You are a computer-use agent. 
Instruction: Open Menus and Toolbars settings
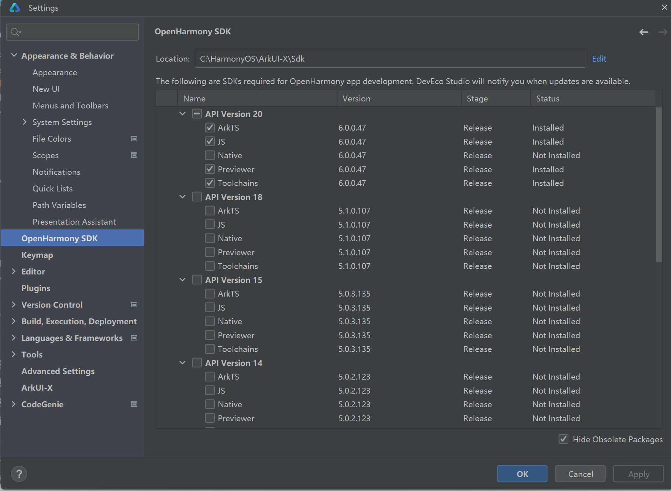coord(70,106)
